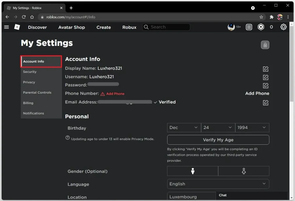Edit the Display Name with pencil icon

265,69
